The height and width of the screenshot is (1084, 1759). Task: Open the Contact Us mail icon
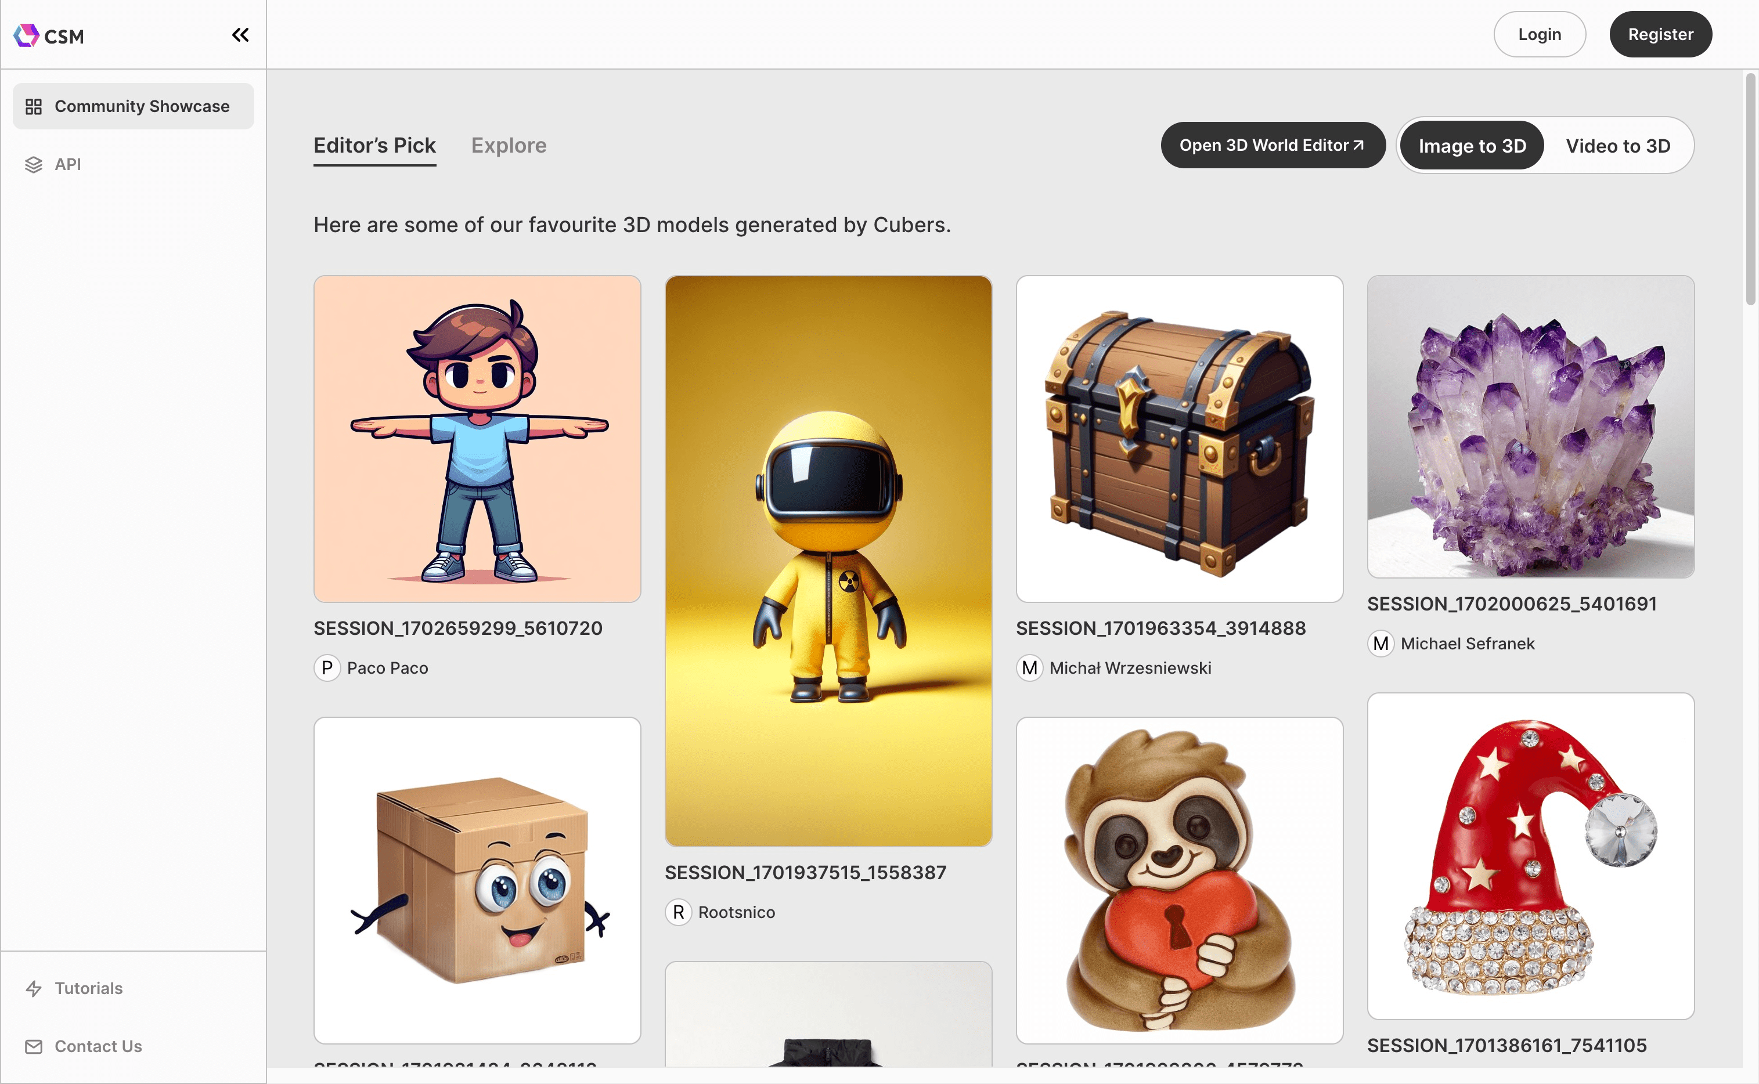tap(33, 1045)
